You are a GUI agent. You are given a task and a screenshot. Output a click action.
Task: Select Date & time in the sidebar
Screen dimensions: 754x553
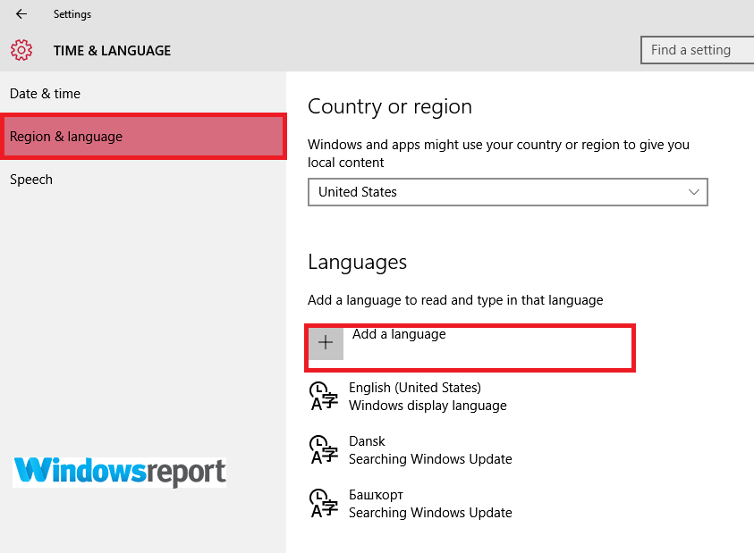[x=45, y=93]
